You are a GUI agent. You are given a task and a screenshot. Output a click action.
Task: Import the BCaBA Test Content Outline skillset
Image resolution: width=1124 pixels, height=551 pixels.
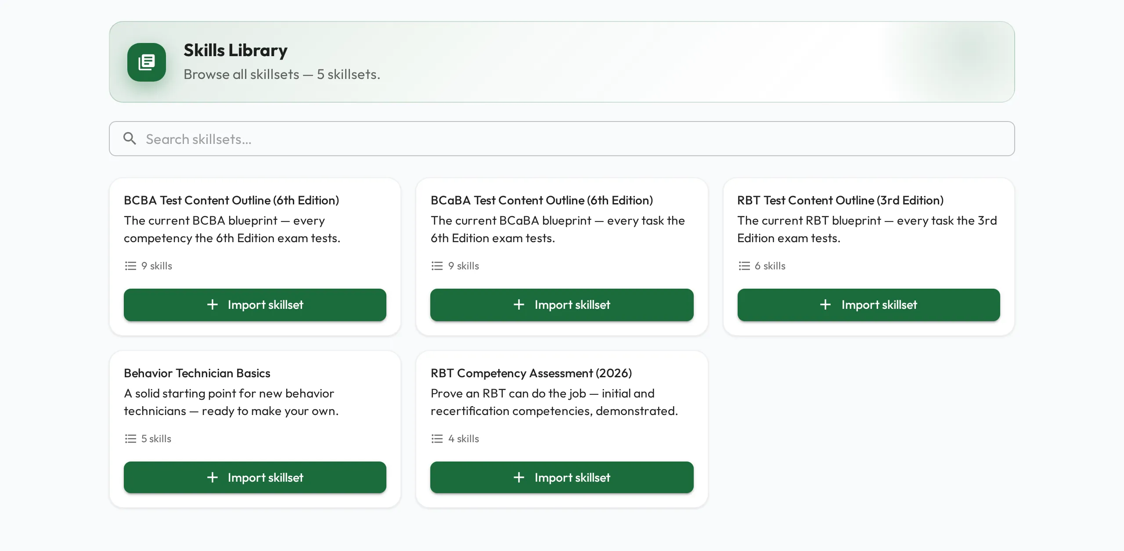tap(562, 304)
